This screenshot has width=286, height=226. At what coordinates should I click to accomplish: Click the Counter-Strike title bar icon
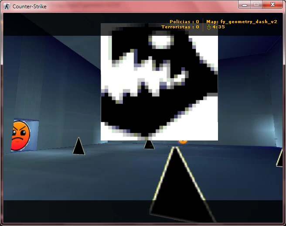click(7, 7)
